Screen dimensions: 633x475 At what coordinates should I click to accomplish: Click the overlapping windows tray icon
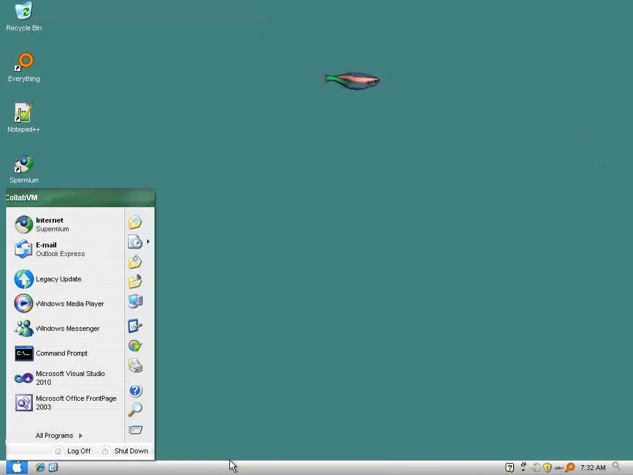[x=523, y=467]
